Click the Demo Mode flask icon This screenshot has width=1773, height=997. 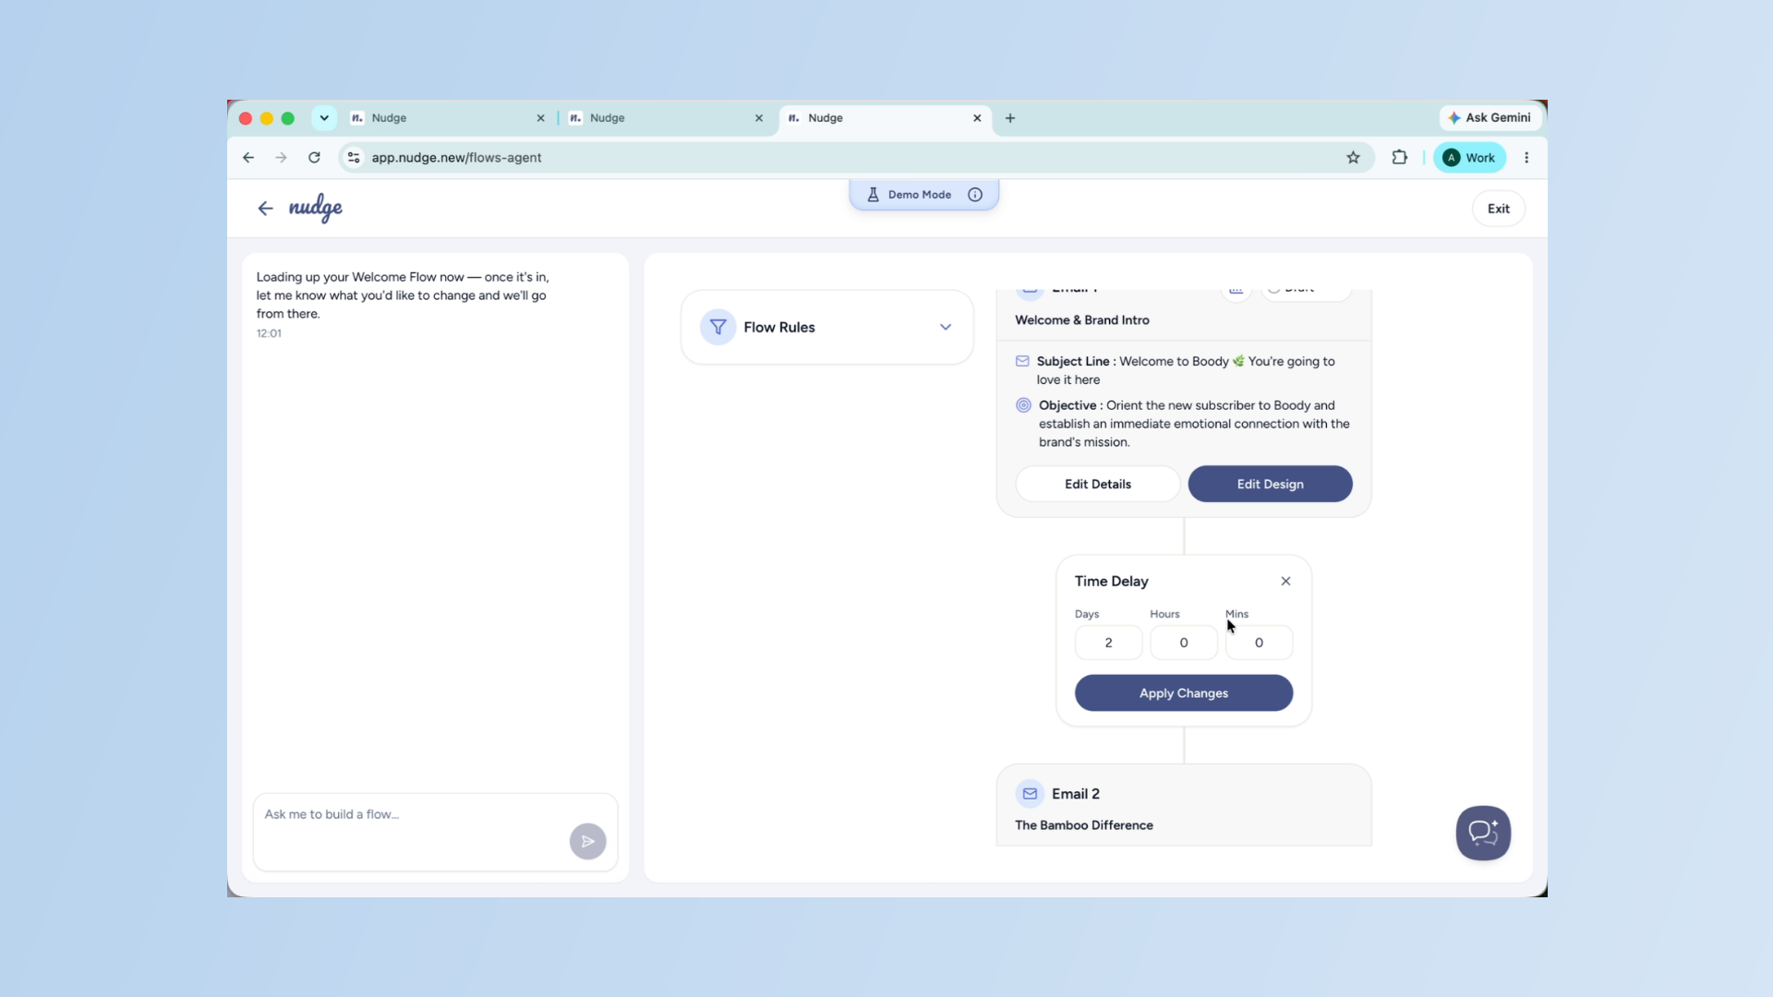pos(873,195)
